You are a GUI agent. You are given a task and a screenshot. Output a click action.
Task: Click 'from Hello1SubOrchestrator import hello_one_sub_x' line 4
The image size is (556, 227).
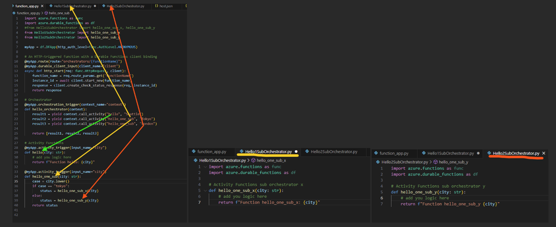72,33
